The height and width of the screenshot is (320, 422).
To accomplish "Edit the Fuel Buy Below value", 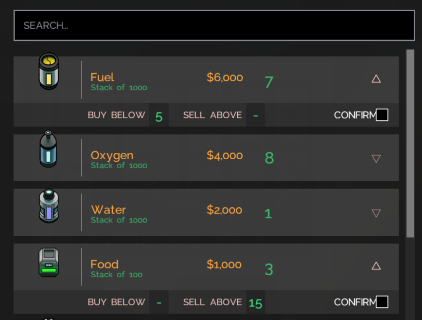I will [159, 115].
